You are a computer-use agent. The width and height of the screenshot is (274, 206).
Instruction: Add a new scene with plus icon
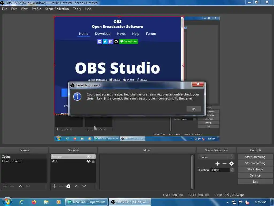pyautogui.click(x=5, y=186)
